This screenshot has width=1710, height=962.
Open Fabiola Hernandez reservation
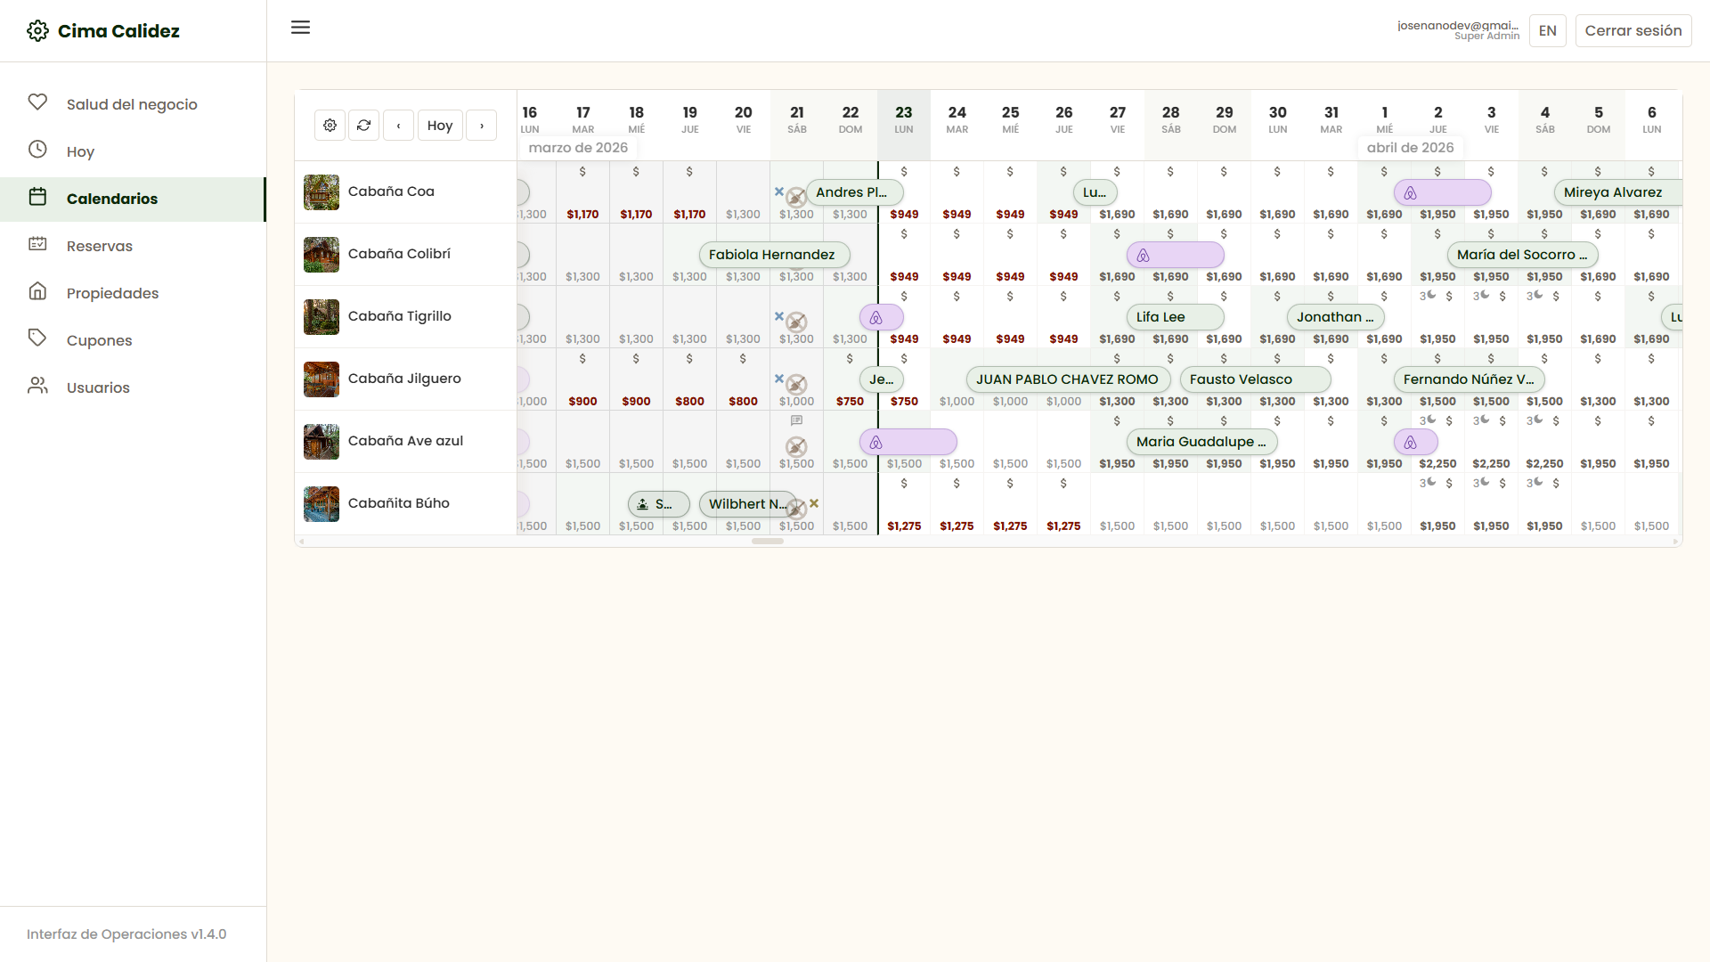pyautogui.click(x=775, y=255)
